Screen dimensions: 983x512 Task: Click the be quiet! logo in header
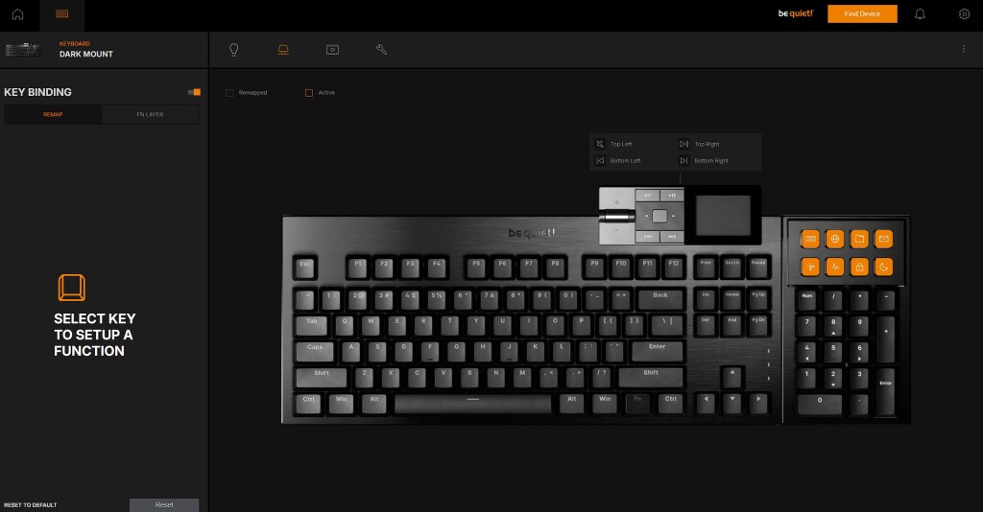[x=796, y=13]
